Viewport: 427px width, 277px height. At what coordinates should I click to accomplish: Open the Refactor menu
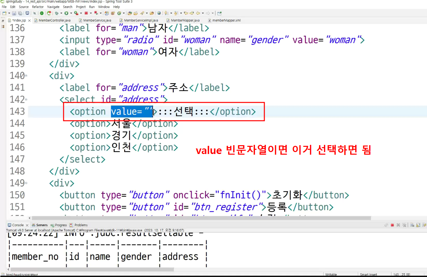point(38,7)
